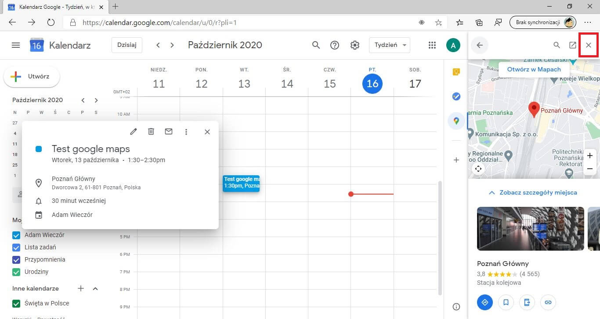The height and width of the screenshot is (319, 600).
Task: Toggle the Przypomnienia calendar checkbox
Action: [x=17, y=260]
